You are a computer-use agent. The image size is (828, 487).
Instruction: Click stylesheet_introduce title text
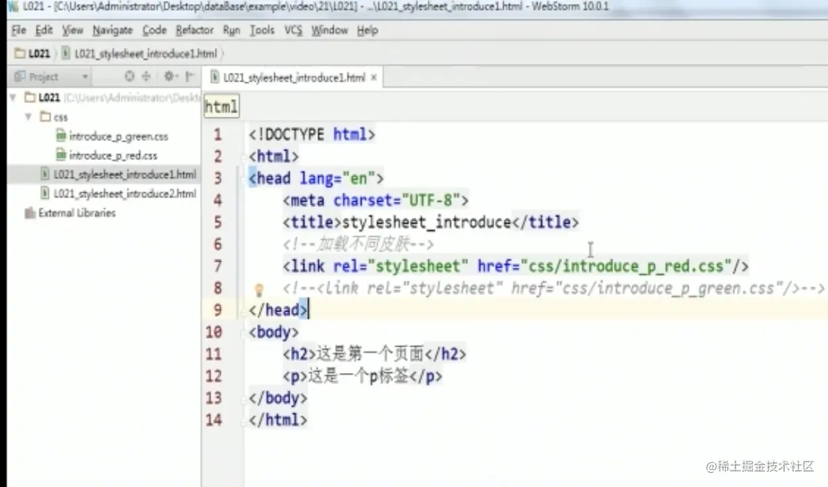[426, 222]
